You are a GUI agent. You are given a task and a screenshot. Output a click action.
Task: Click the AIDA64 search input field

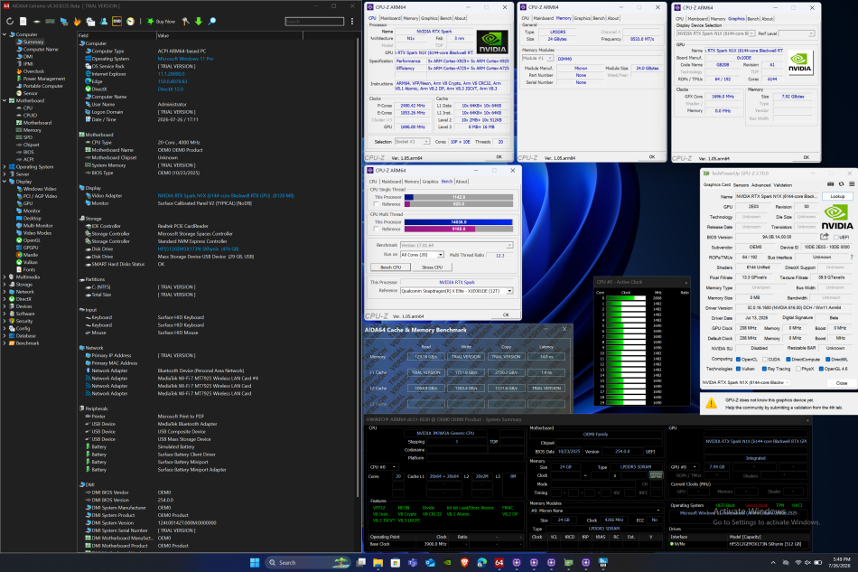(x=314, y=22)
